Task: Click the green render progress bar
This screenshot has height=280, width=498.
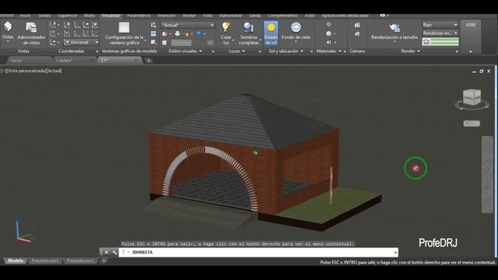Action: tap(440, 41)
